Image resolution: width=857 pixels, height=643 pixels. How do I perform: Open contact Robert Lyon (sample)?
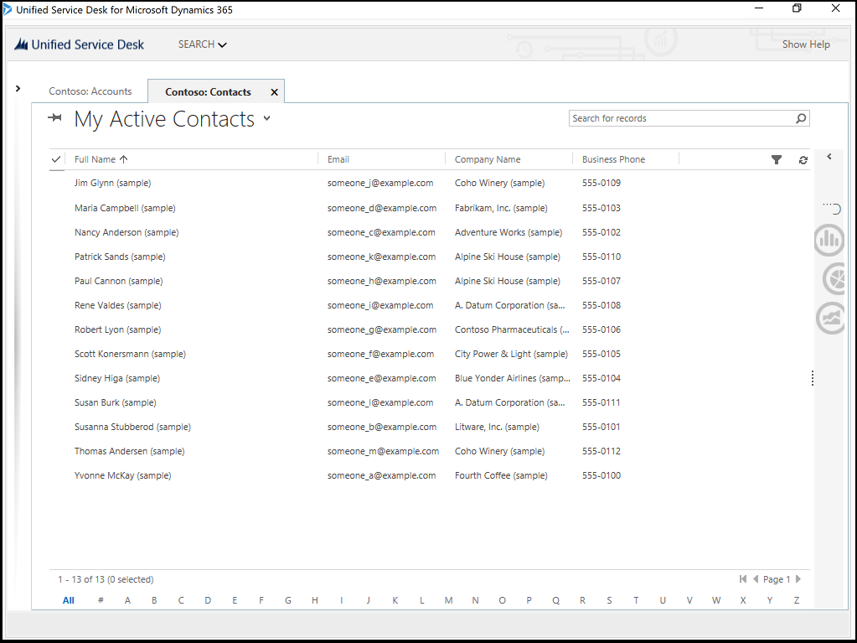[x=117, y=329]
